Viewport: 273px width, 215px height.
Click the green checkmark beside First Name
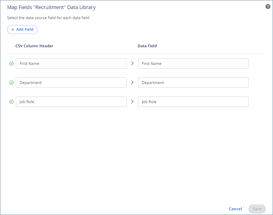[x=11, y=64]
